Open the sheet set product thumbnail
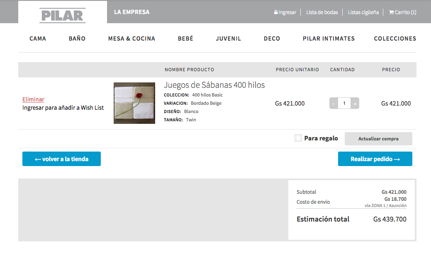The width and height of the screenshot is (431, 258). pyautogui.click(x=134, y=103)
